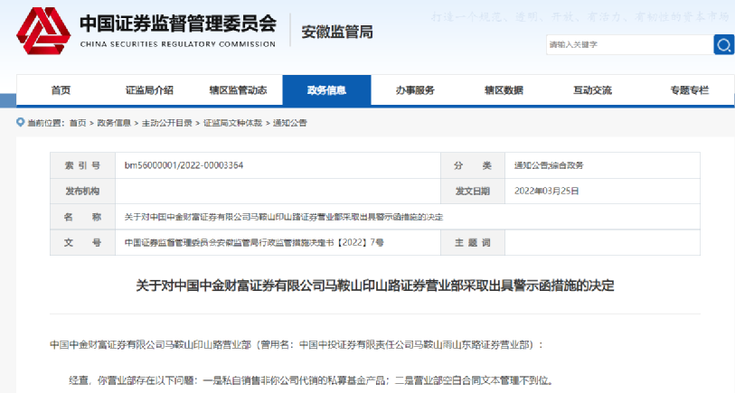Click index number bm56000001/2022-00003364
The image size is (735, 393).
[184, 165]
